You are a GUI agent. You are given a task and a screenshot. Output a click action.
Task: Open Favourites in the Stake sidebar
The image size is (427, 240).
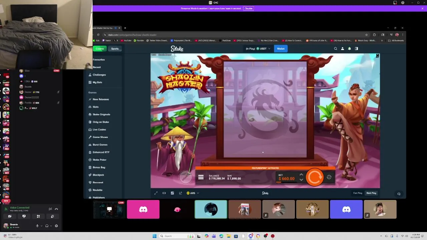pyautogui.click(x=98, y=60)
